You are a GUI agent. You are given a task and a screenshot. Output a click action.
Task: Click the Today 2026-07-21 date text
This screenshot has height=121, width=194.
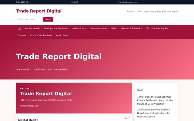coord(23,2)
